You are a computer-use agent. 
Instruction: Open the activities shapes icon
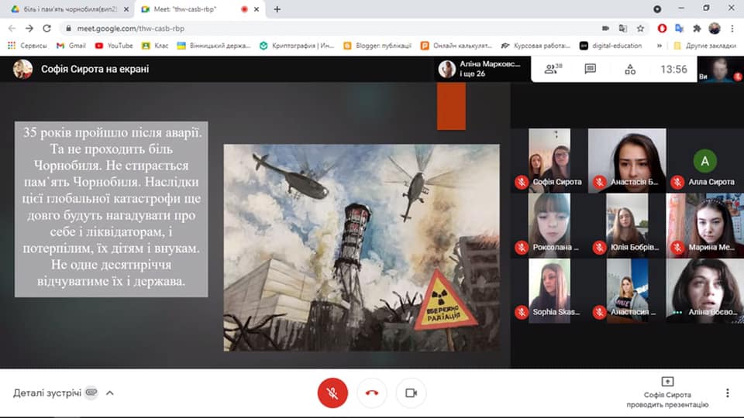click(630, 69)
